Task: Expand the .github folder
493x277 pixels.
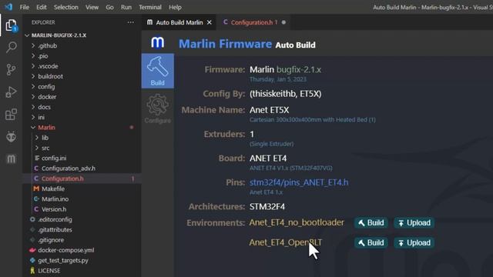Action: (x=47, y=45)
